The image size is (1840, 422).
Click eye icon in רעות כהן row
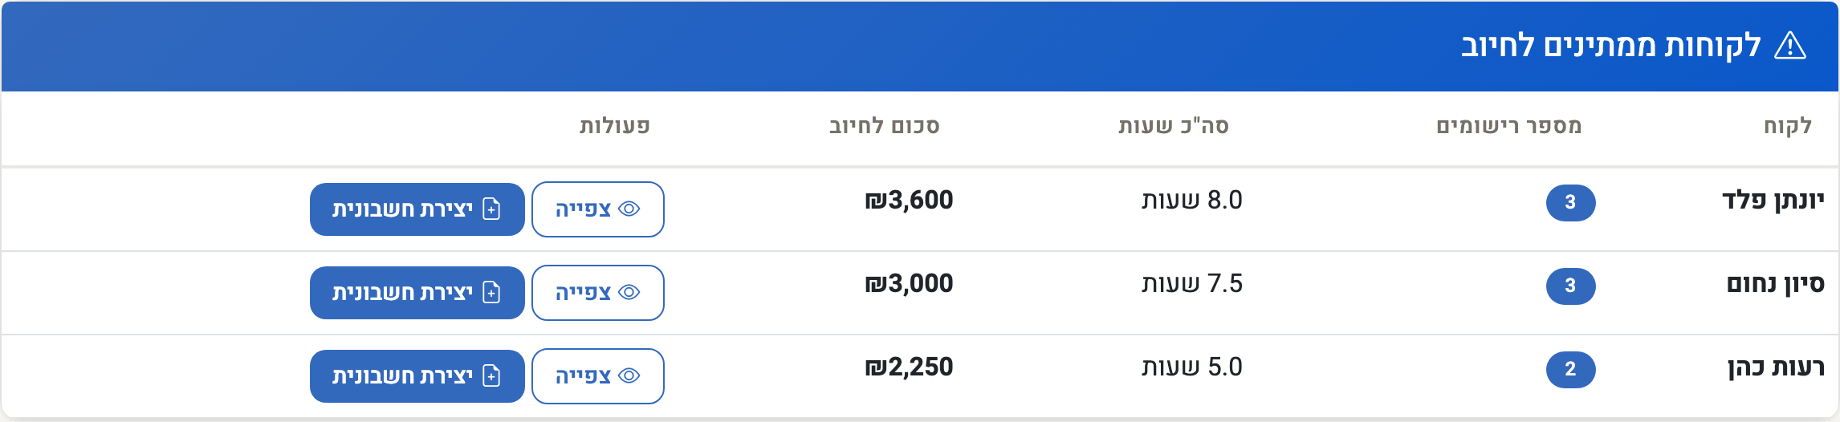tap(629, 375)
